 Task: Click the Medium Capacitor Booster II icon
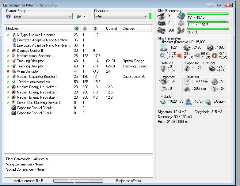[x=13, y=77]
